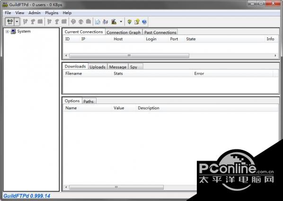Click the blue people toolbar icon
This screenshot has height=201, width=283.
click(105, 22)
